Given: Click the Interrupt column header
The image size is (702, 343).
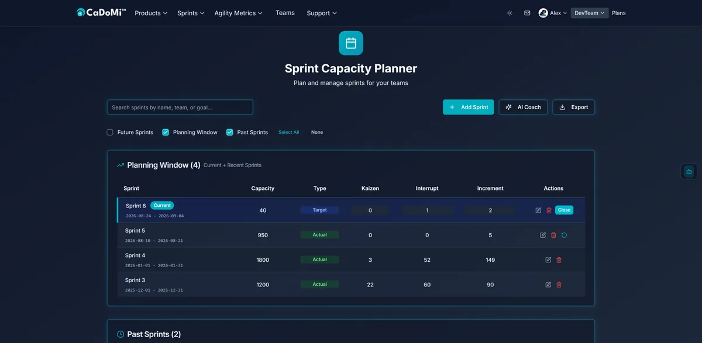Looking at the screenshot, I should pyautogui.click(x=427, y=188).
